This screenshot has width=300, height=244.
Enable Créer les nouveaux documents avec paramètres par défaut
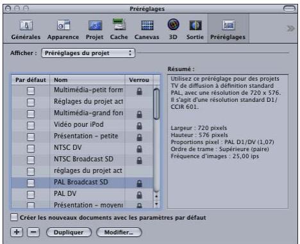pos(14,217)
